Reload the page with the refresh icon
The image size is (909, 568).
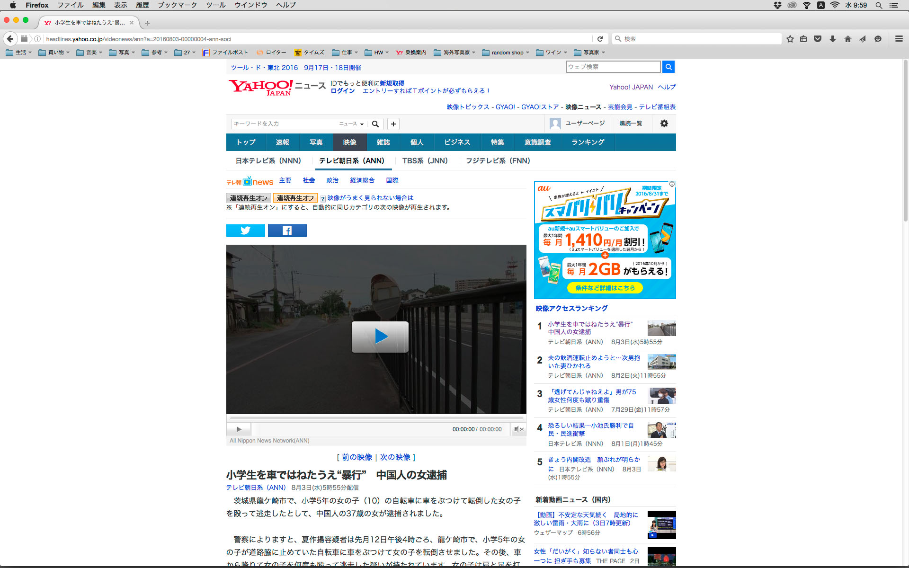(x=600, y=39)
